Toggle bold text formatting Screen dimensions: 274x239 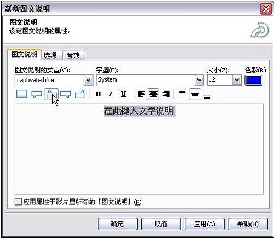coord(98,94)
